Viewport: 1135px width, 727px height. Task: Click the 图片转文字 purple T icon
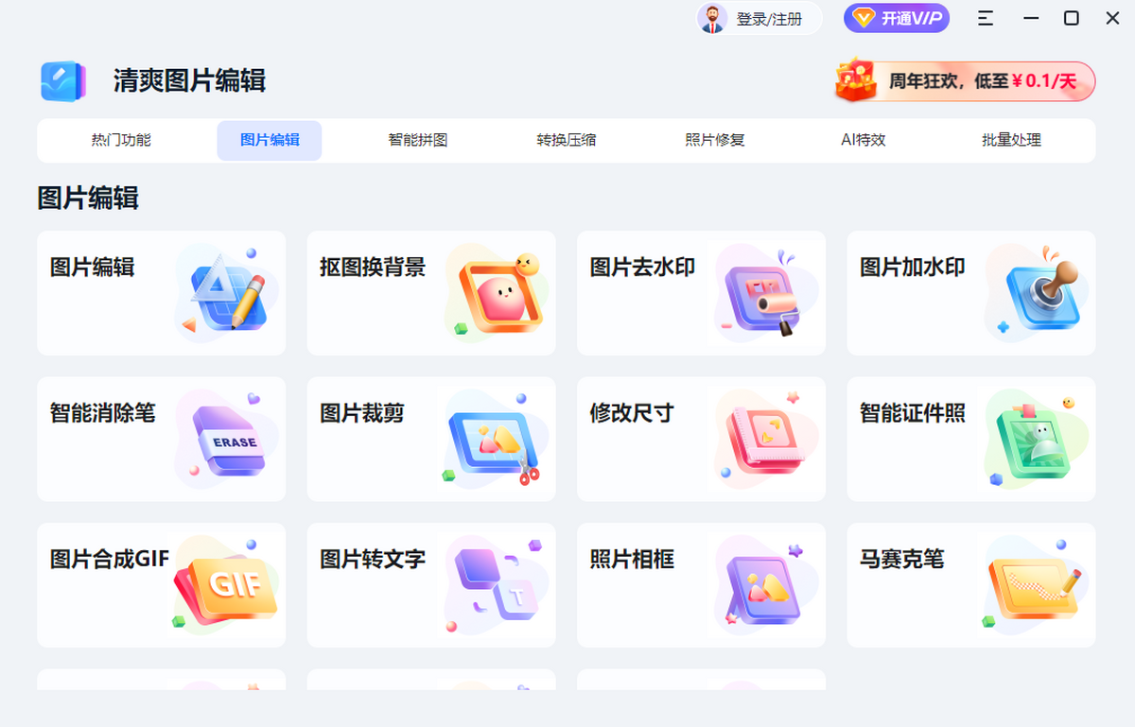pos(496,584)
